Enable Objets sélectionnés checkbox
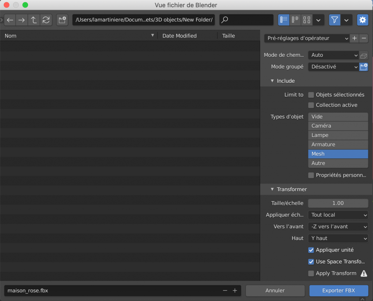 [311, 95]
